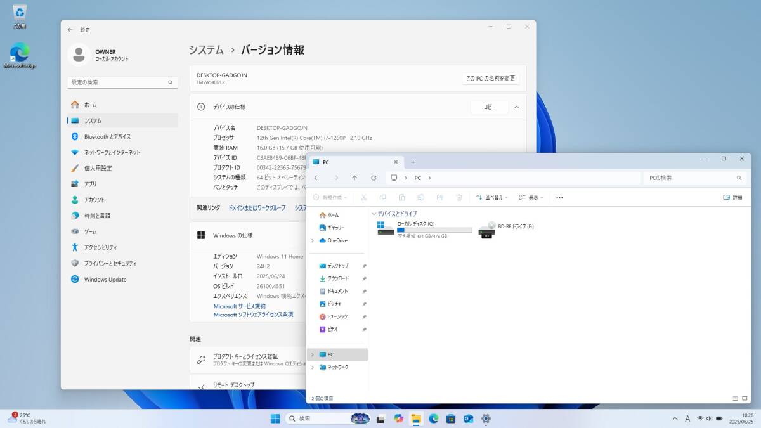The width and height of the screenshot is (761, 428).
Task: Open Accessibility in Settings sidebar
Action: pos(122,247)
